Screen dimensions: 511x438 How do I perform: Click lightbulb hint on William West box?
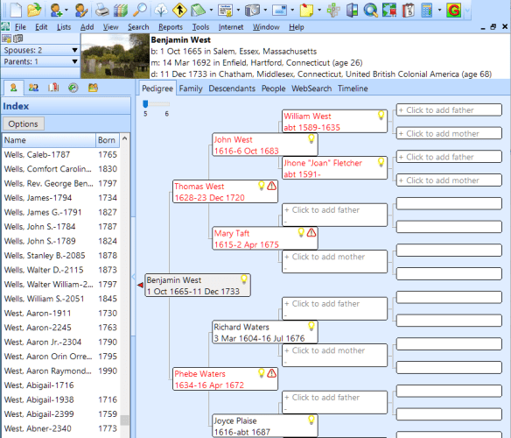381,116
